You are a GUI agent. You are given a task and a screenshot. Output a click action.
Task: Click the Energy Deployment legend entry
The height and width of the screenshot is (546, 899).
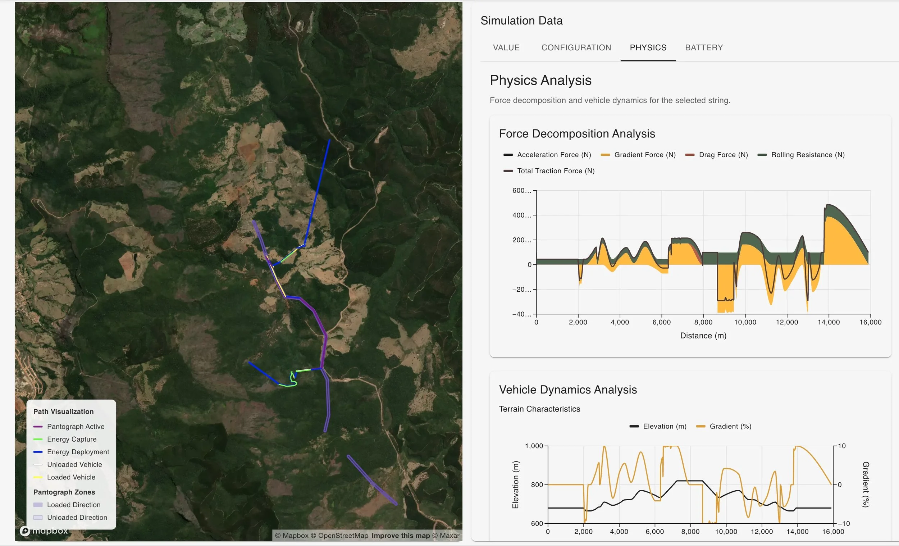(x=78, y=452)
